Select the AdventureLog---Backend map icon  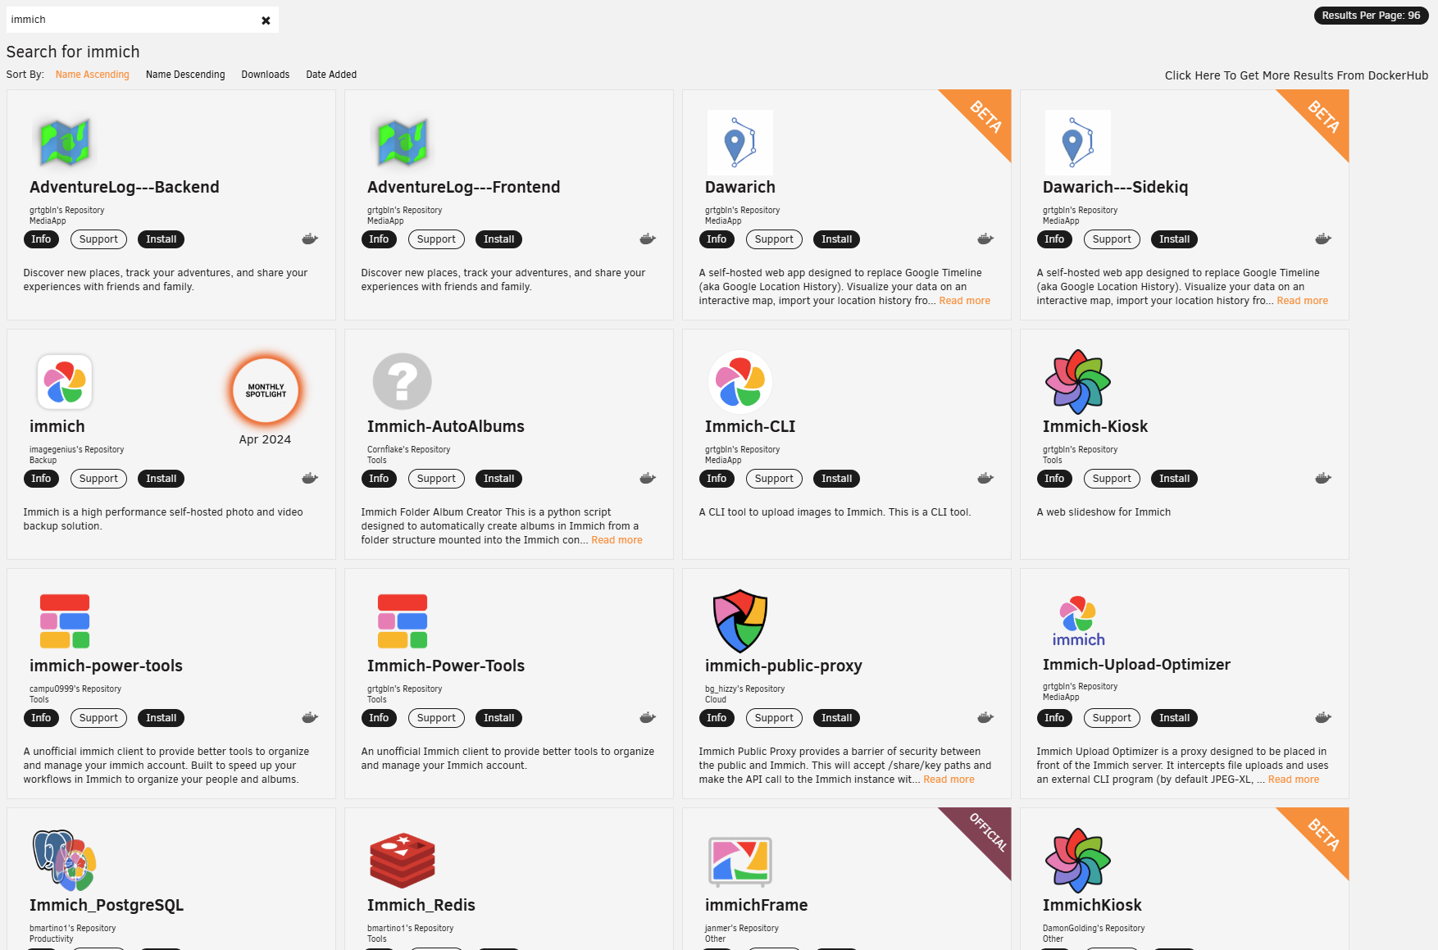coord(65,142)
